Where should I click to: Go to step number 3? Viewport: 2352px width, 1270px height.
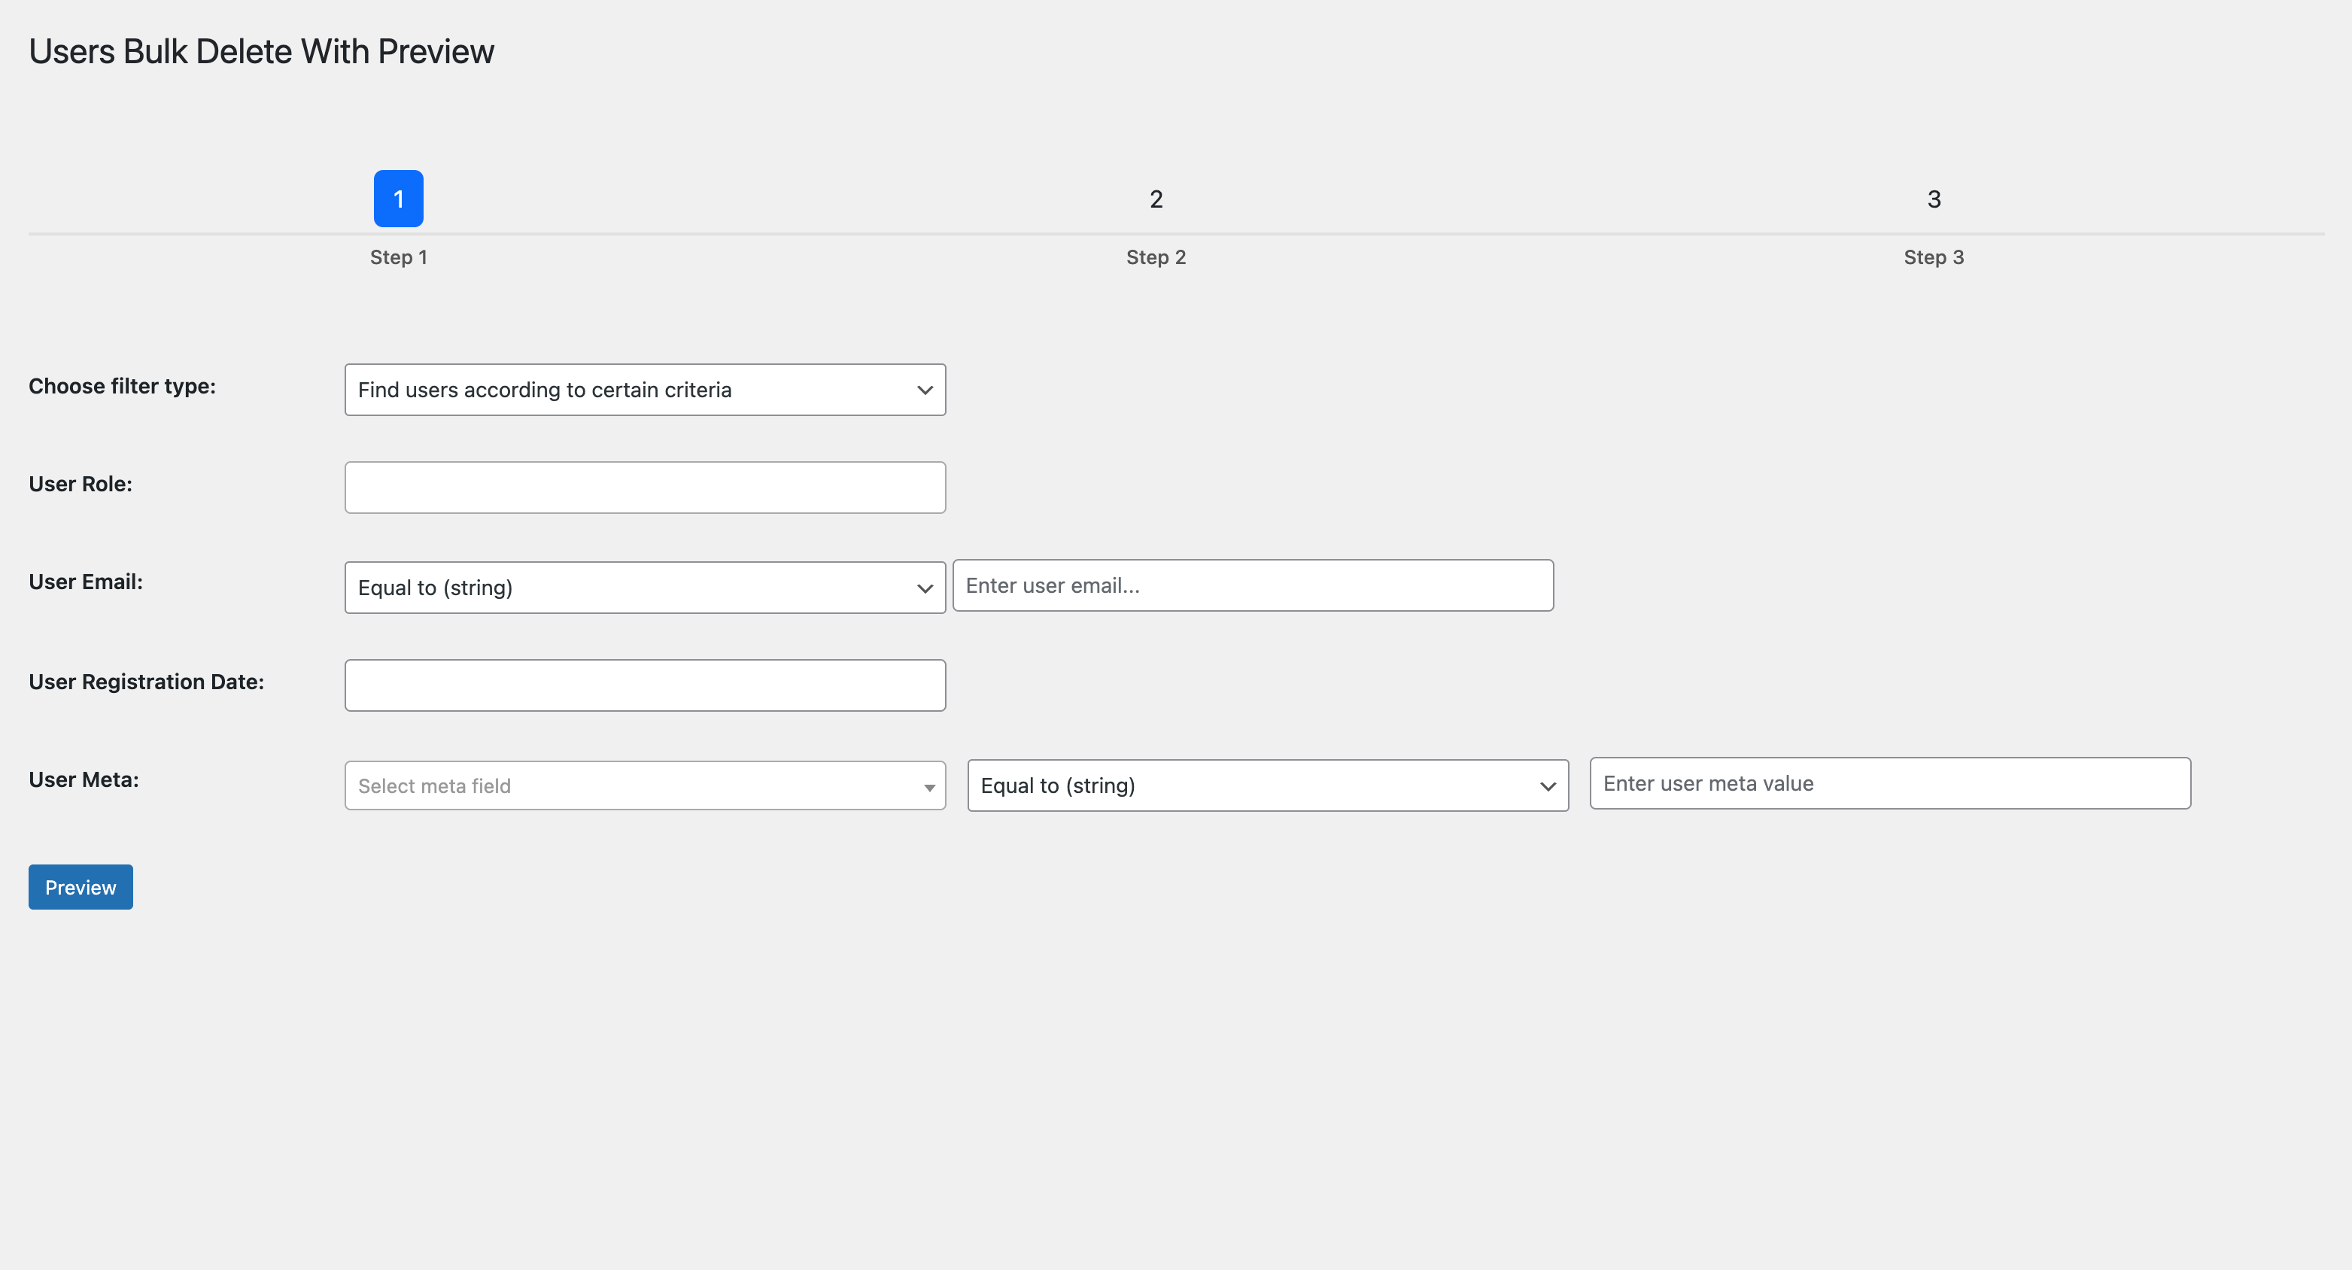pos(1934,199)
